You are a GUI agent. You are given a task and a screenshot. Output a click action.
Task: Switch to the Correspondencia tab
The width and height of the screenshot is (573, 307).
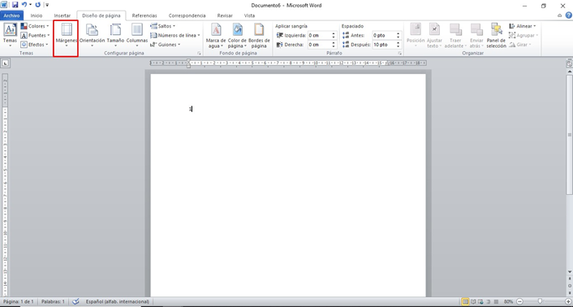coord(187,15)
